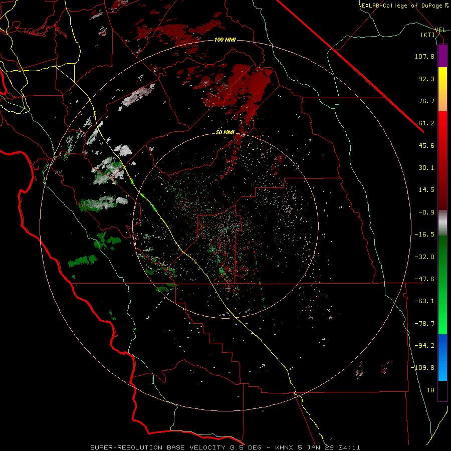This screenshot has height=451, width=451.
Task: Click the -109.8 value on velocity scale
Action: coord(422,368)
